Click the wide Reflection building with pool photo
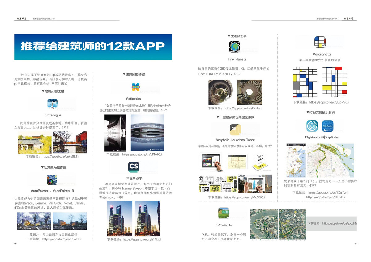This screenshot has width=371, height=262. [x=147, y=133]
